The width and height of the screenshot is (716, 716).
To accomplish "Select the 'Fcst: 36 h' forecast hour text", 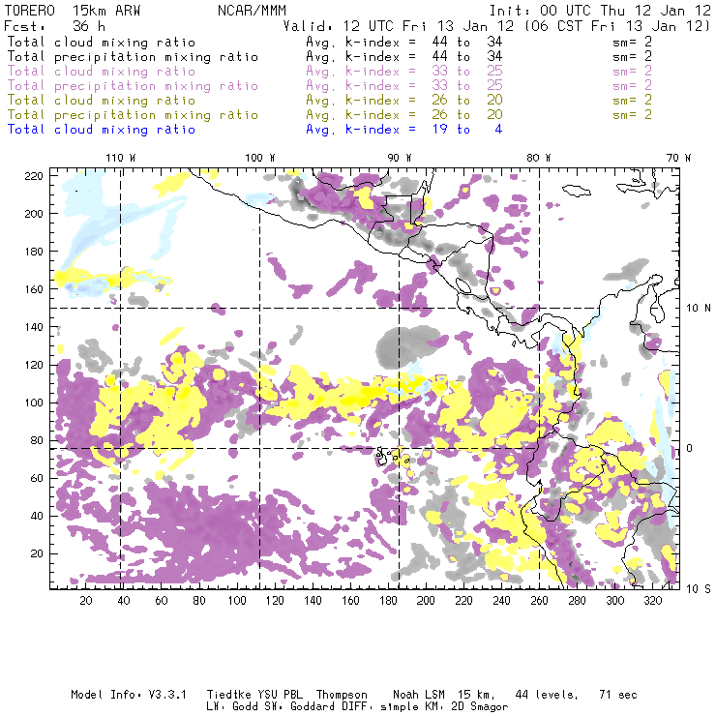I will click(55, 25).
